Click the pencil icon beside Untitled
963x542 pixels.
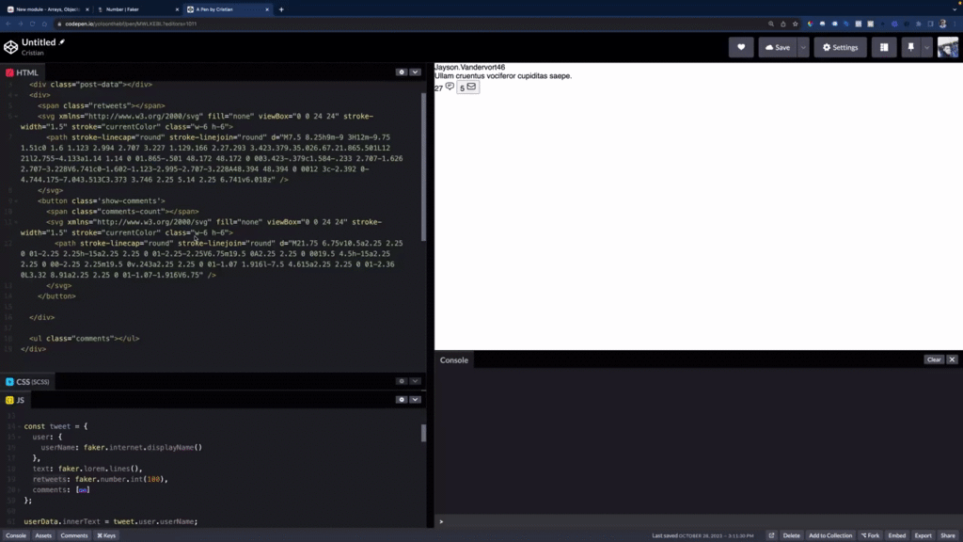click(x=61, y=40)
